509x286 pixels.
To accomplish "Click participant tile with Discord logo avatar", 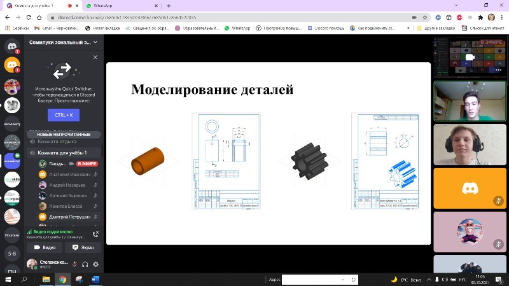I will tap(470, 187).
